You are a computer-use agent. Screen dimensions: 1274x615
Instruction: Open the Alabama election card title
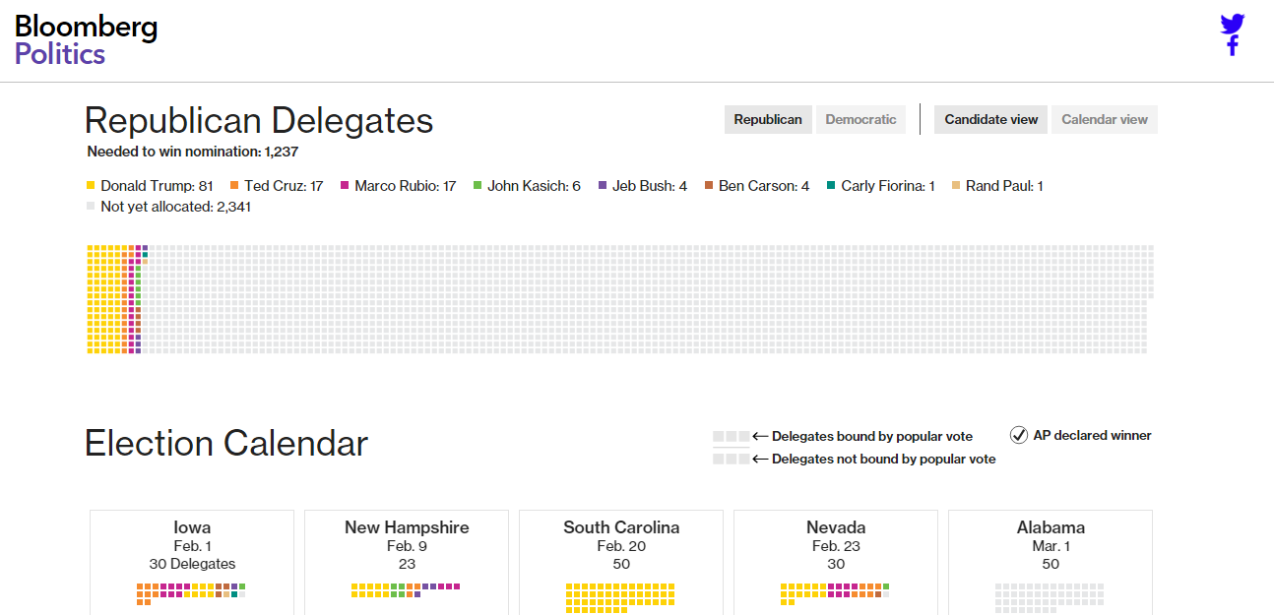point(1051,527)
